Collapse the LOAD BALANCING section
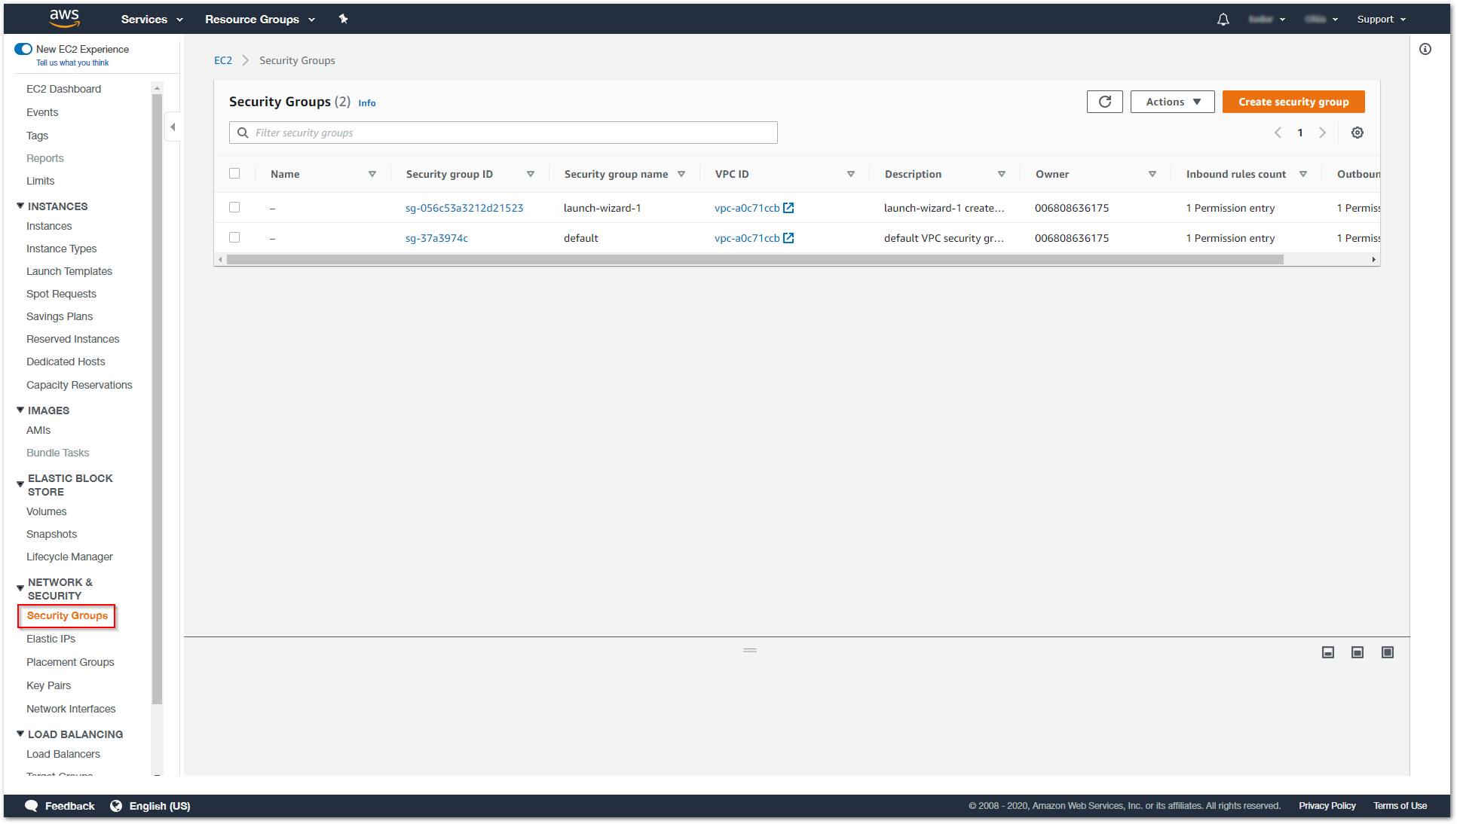This screenshot has width=1457, height=824. coord(20,734)
